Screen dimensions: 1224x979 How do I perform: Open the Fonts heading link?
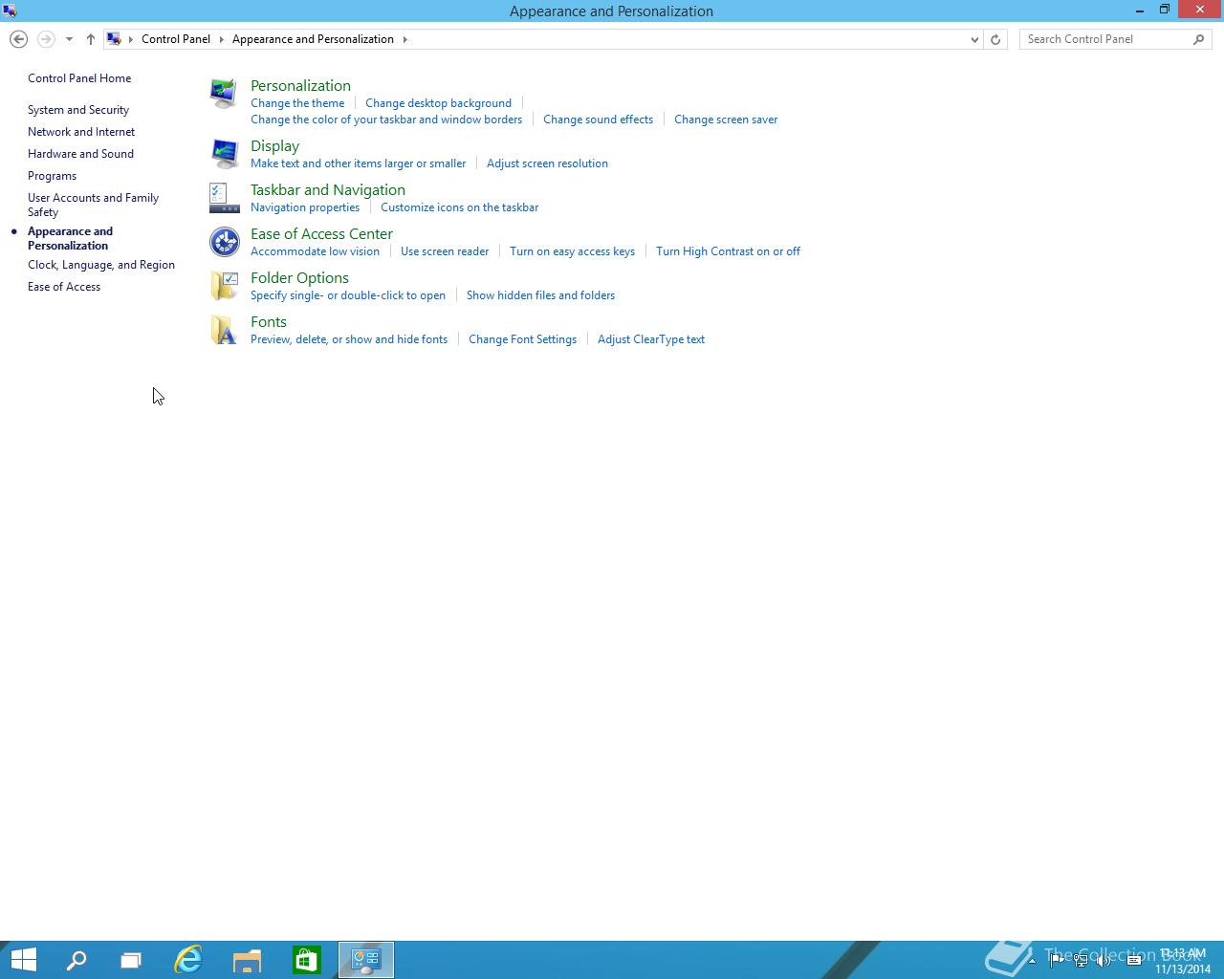click(269, 321)
